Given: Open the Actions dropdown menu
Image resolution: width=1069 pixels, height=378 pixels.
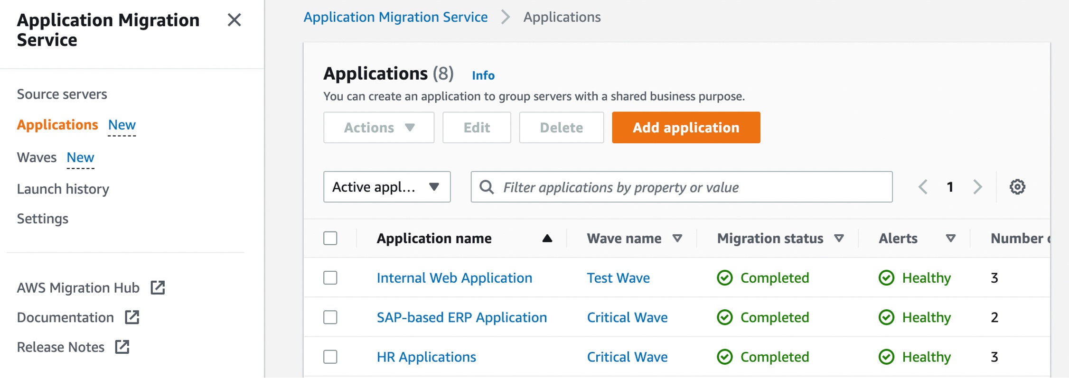Looking at the screenshot, I should click(379, 128).
